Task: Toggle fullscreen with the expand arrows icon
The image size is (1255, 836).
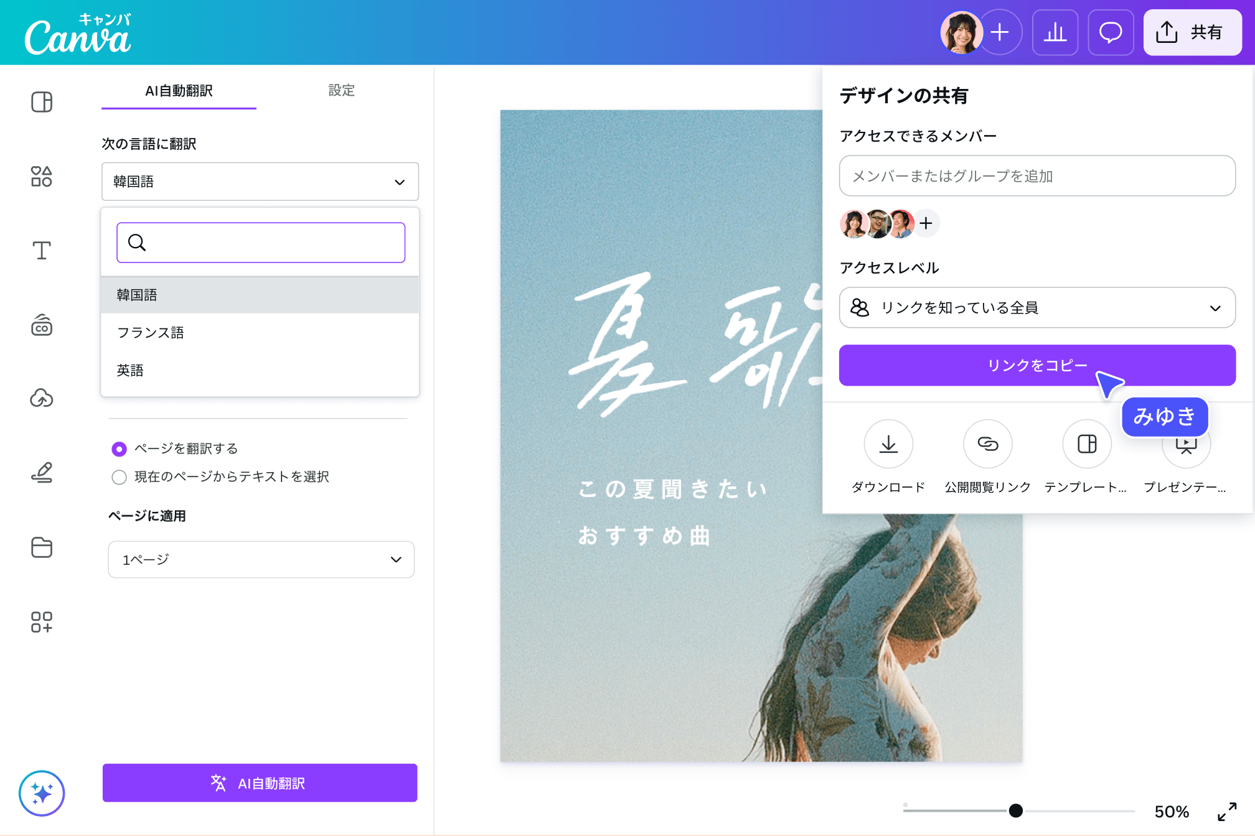Action: click(1227, 811)
